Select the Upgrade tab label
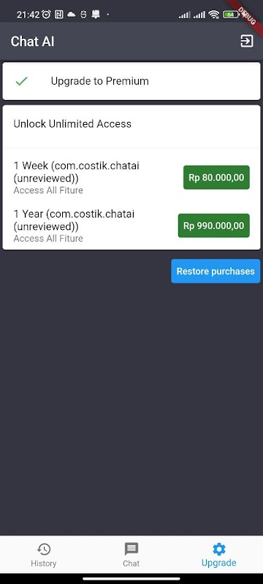 (x=218, y=562)
